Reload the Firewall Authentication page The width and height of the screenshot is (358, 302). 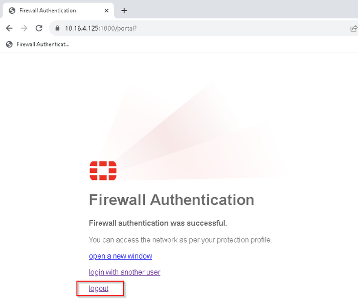(38, 28)
